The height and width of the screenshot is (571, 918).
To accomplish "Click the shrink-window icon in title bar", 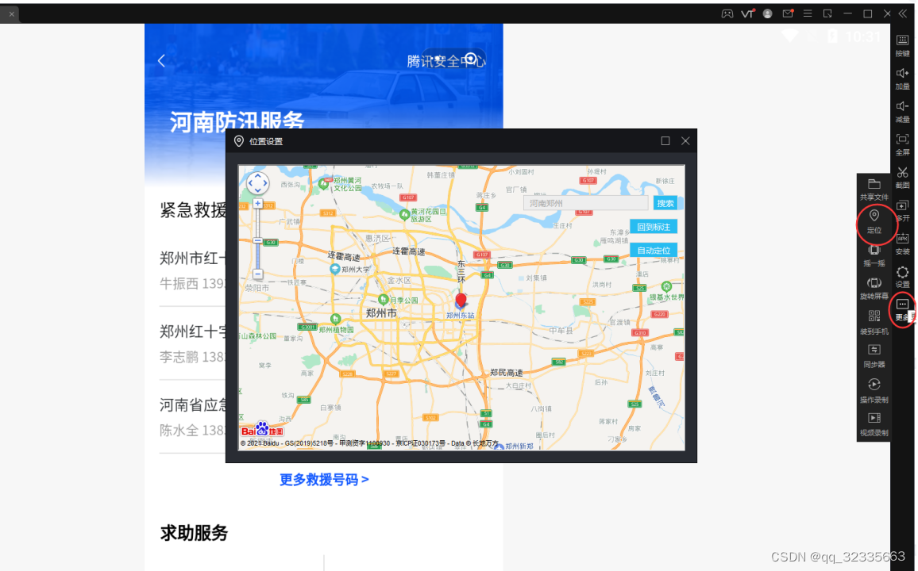I will [x=827, y=13].
